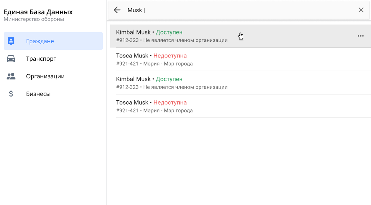
Task: Open the first Tosca Musk result
Action: tap(132, 56)
